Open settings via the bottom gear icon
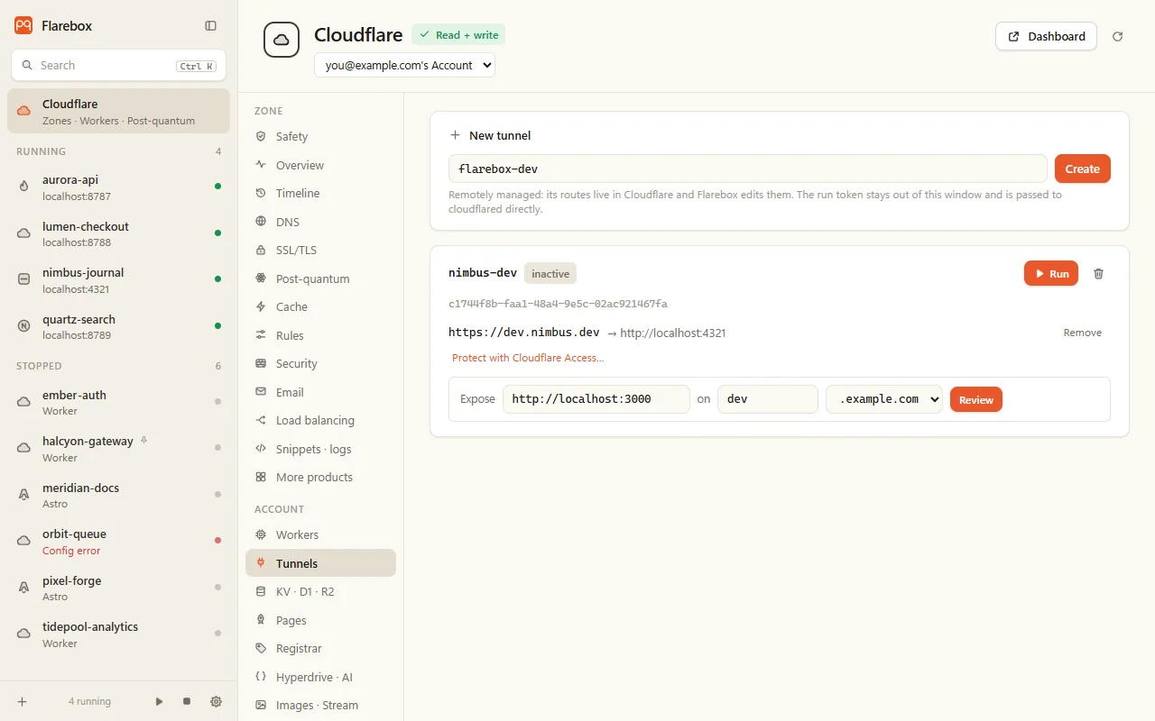 click(216, 701)
